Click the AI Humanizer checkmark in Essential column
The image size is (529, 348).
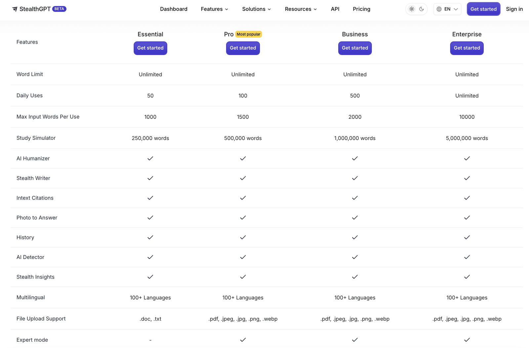(150, 158)
